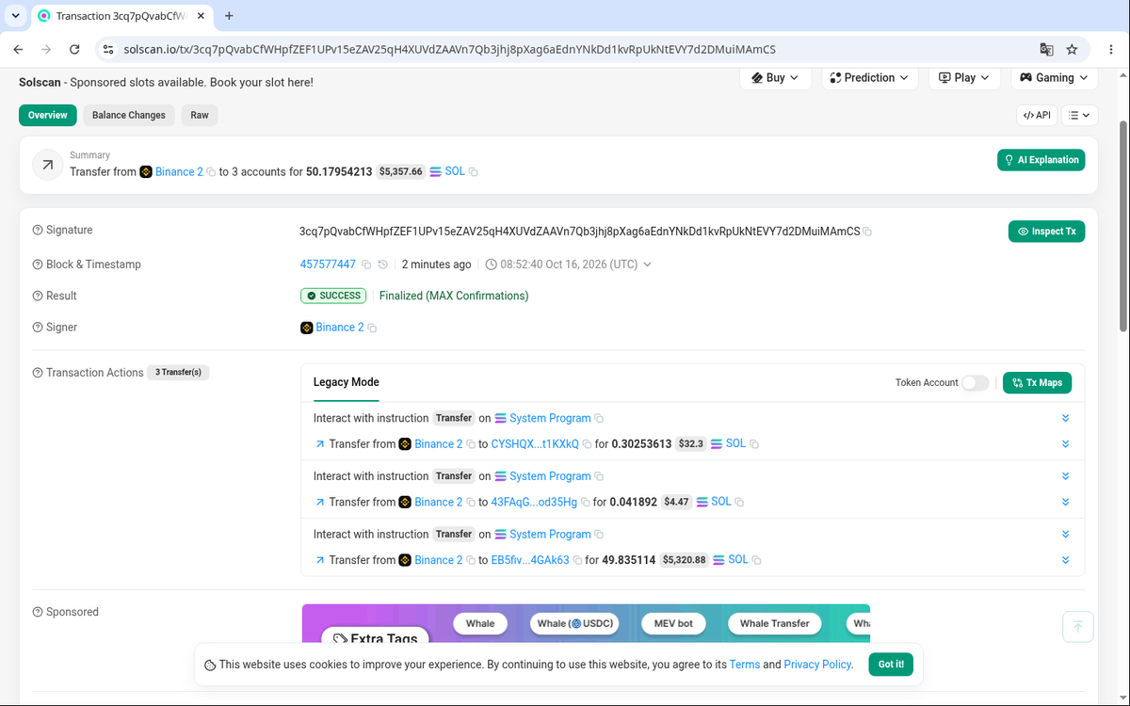View site information icon in address bar

coord(107,49)
